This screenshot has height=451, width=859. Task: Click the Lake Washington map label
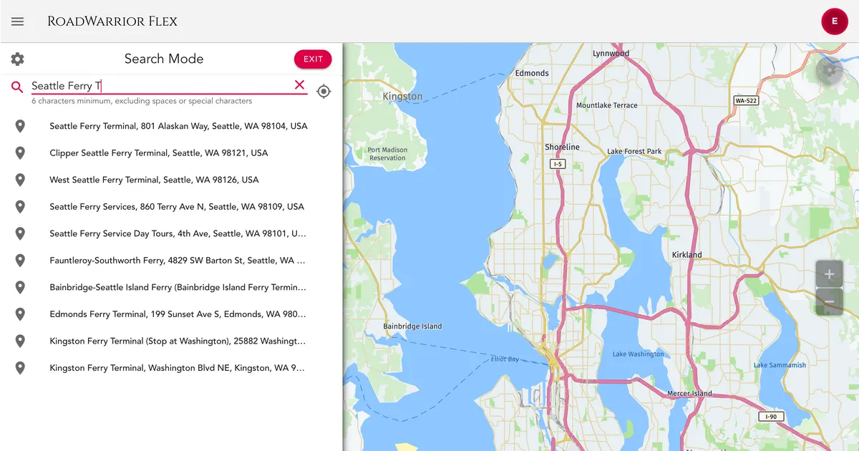click(x=639, y=354)
